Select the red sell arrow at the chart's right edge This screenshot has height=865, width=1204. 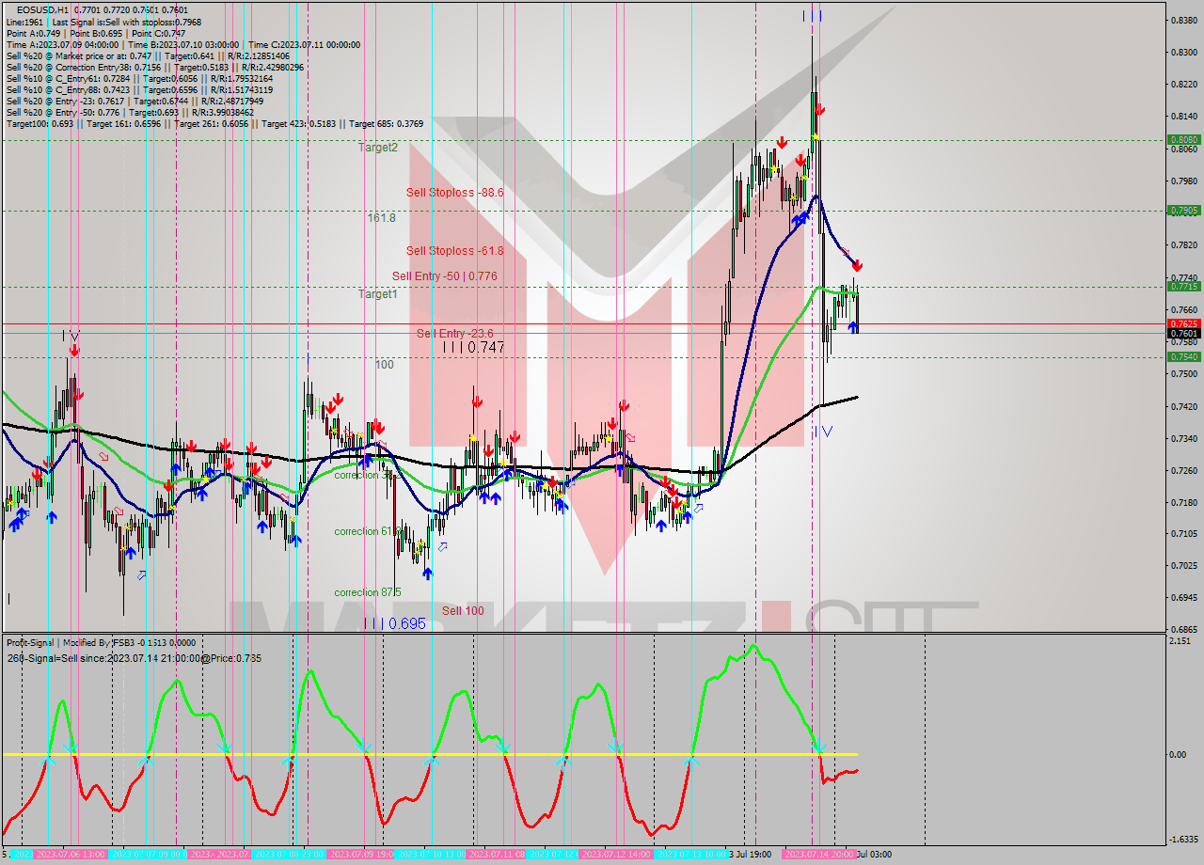coord(857,266)
